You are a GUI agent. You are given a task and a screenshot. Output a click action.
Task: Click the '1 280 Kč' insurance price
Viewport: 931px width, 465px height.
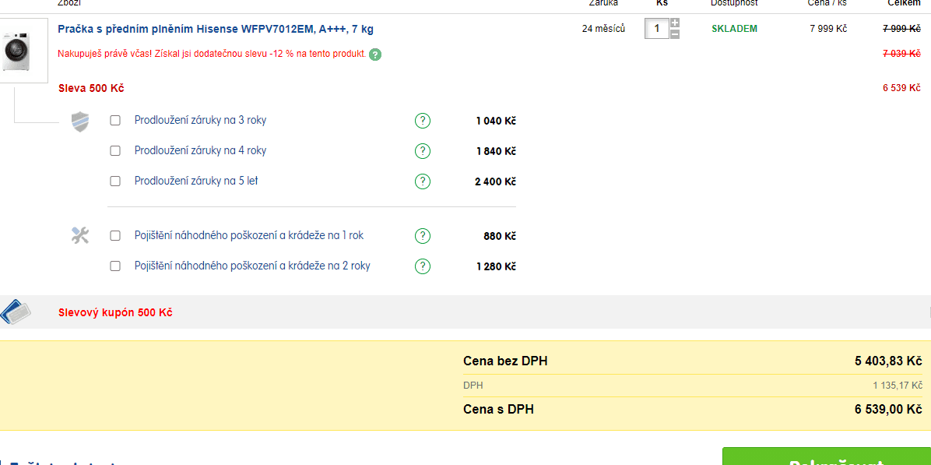tap(496, 266)
